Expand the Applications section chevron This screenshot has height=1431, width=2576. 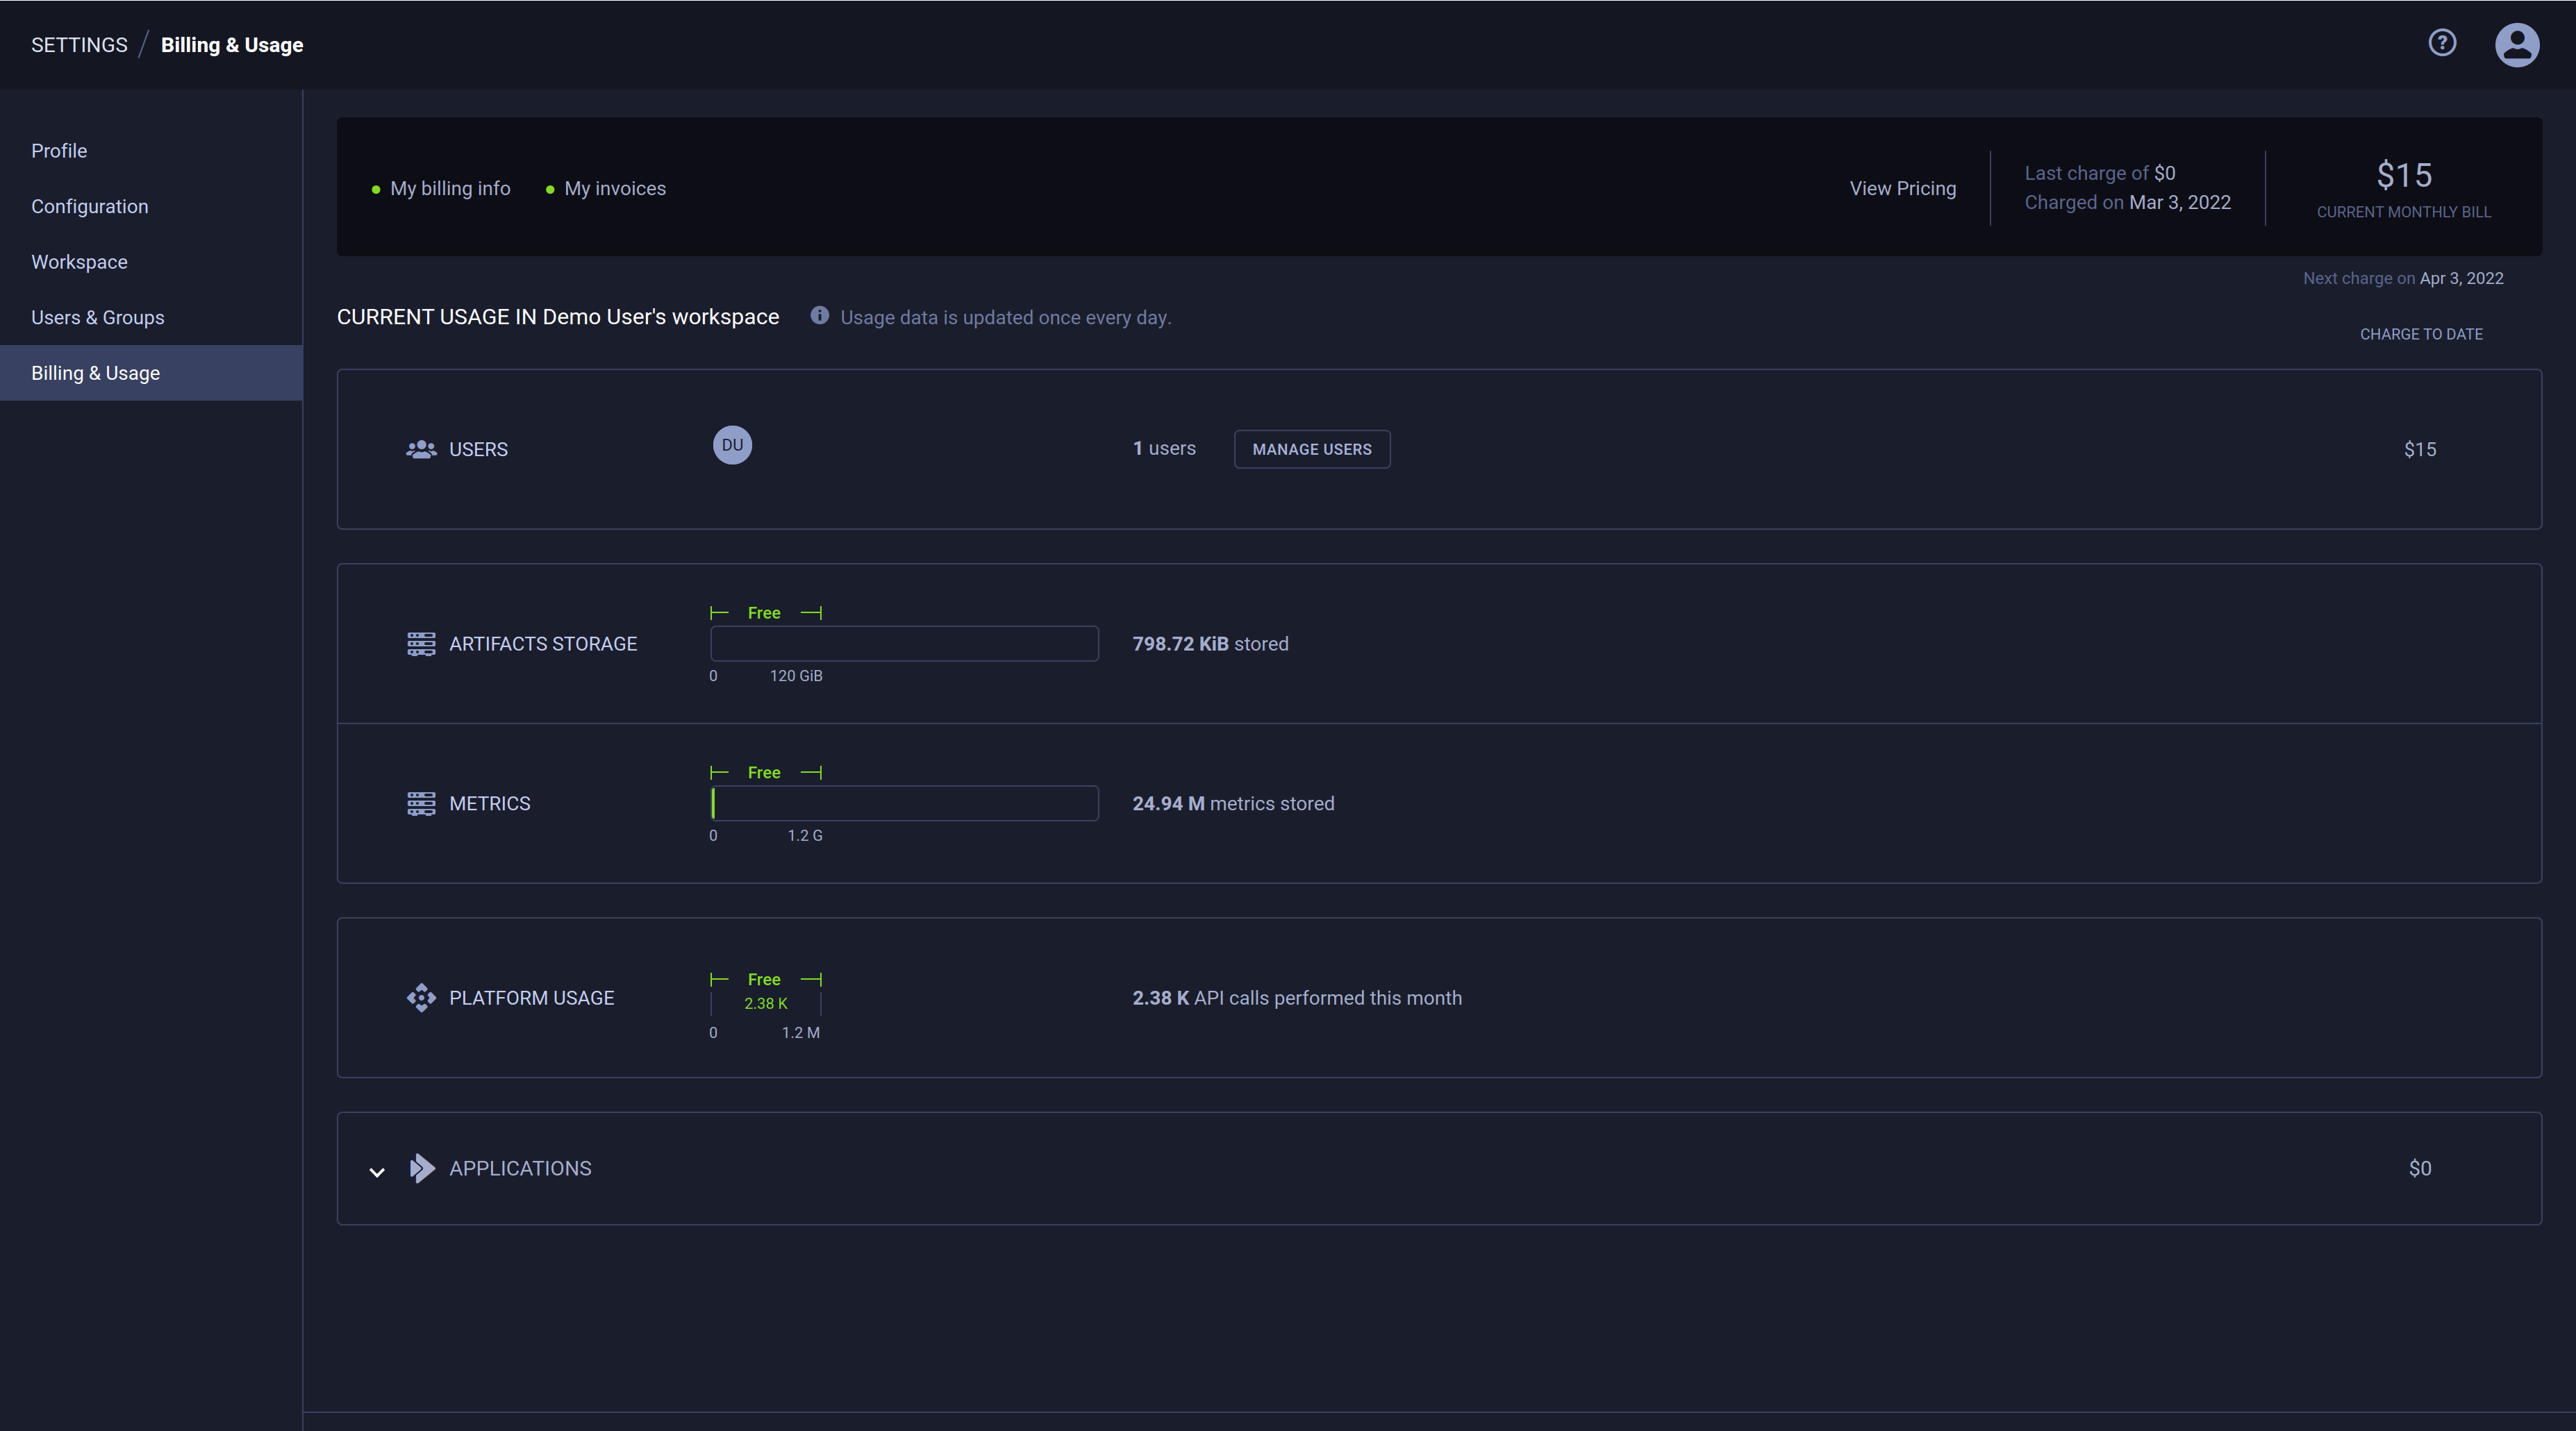coord(377,1171)
